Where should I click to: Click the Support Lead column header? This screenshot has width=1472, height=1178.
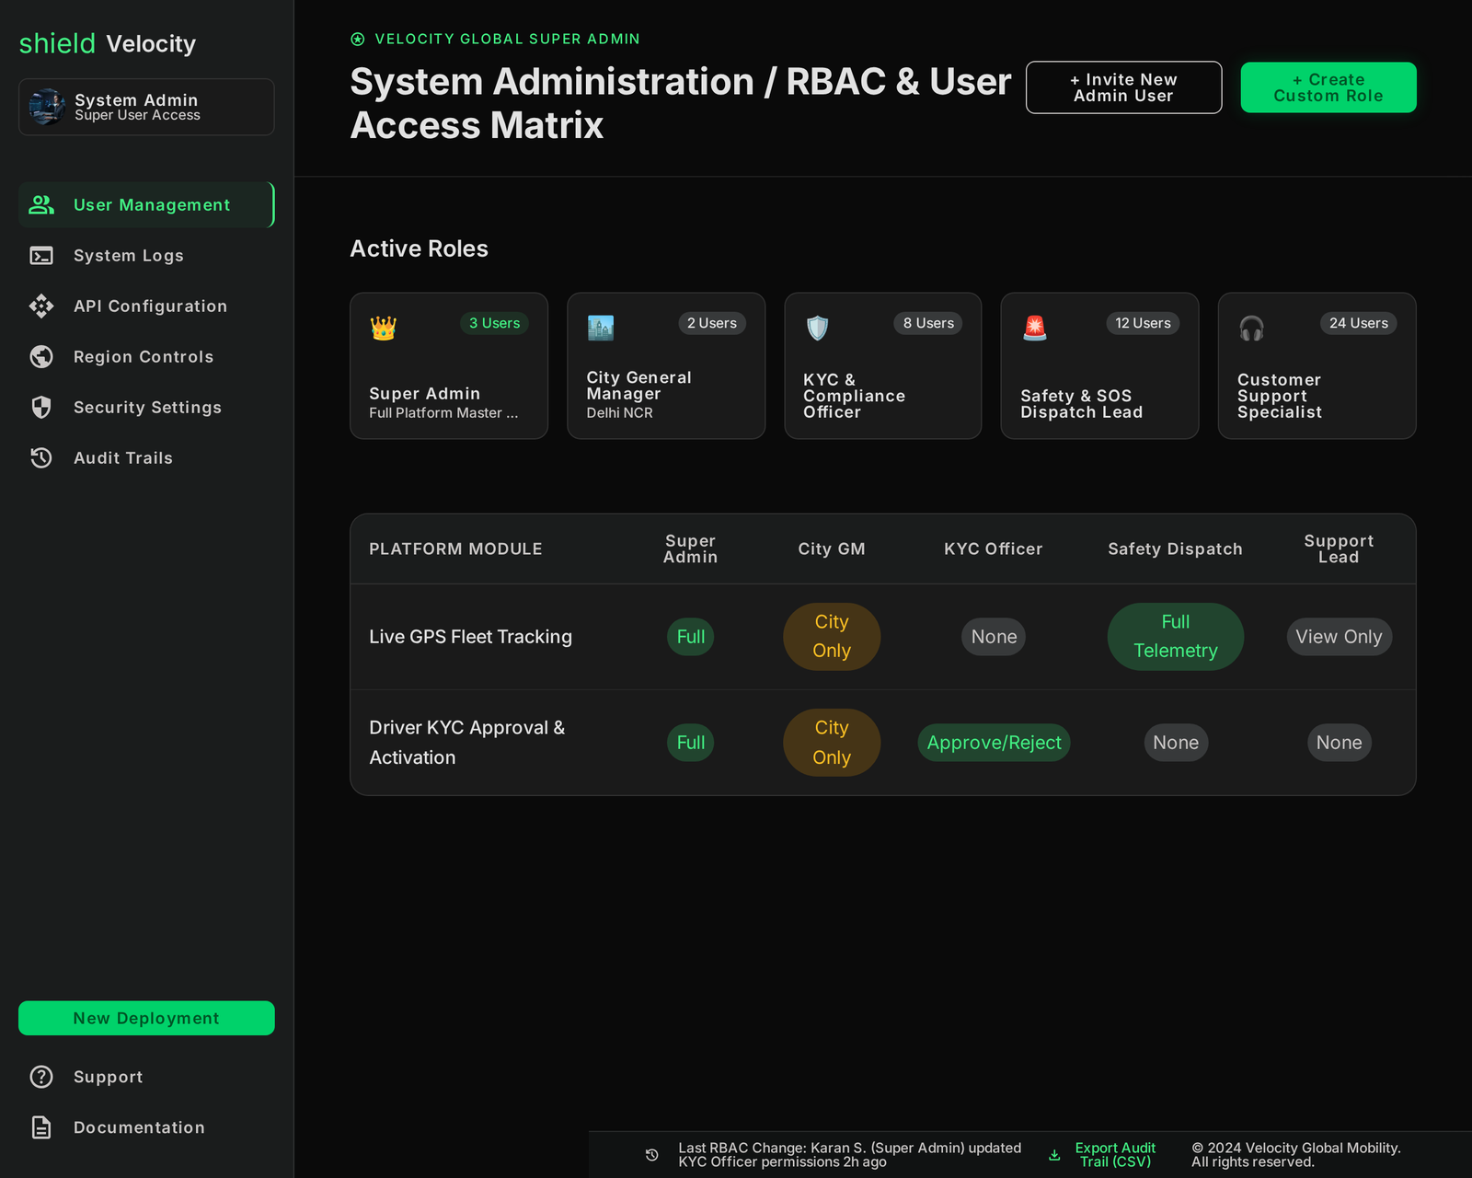click(x=1339, y=549)
